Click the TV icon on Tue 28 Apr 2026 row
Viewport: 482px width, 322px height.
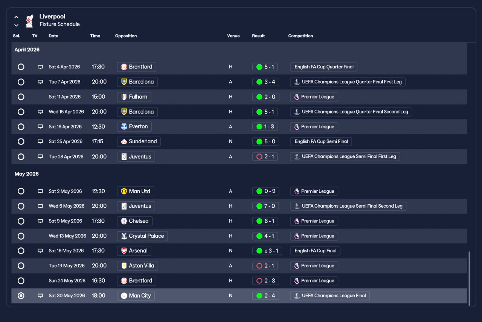pos(40,156)
